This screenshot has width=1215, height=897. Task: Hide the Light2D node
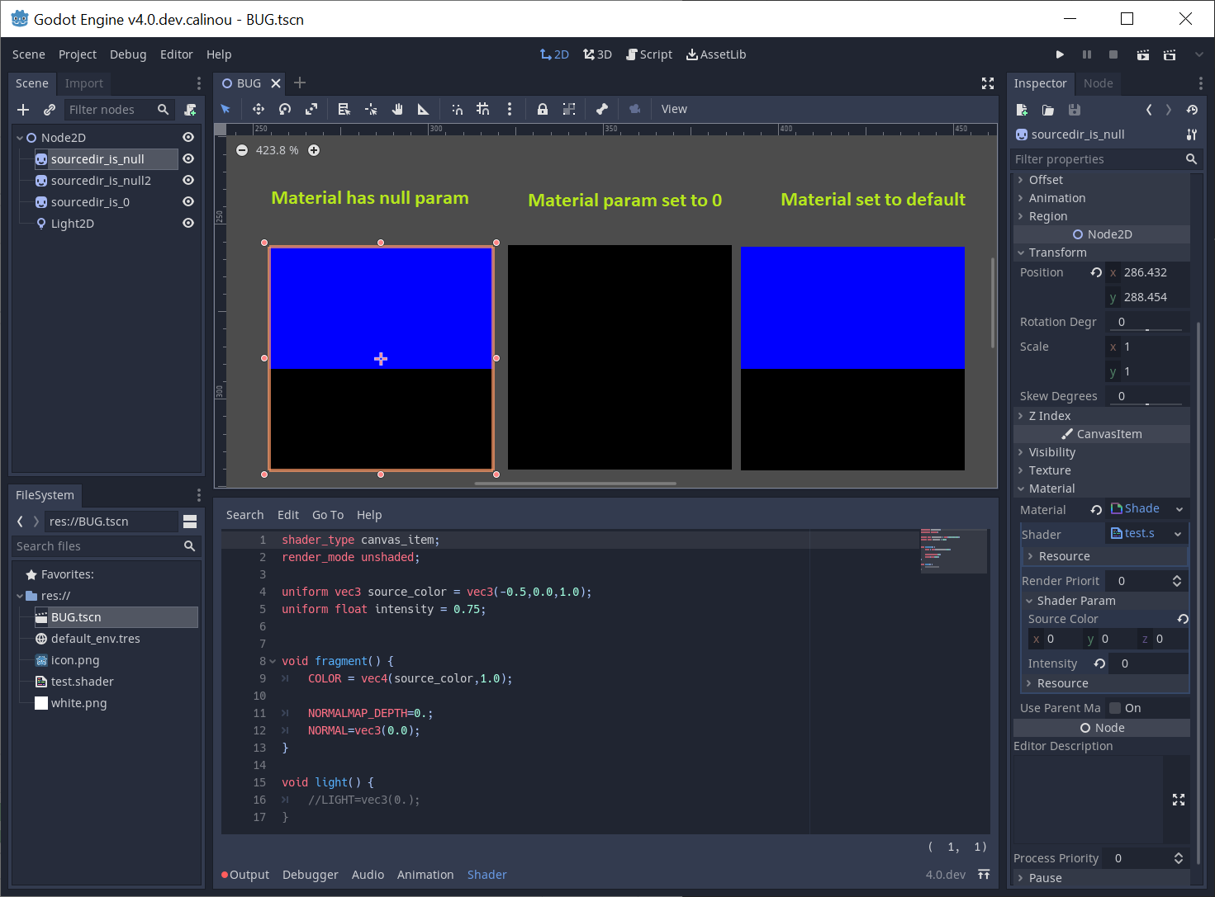[187, 223]
